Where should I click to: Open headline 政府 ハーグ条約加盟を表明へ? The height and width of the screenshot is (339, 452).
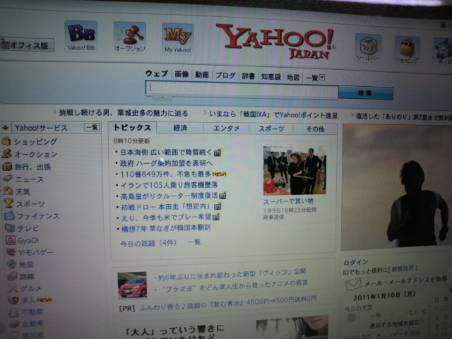point(167,163)
